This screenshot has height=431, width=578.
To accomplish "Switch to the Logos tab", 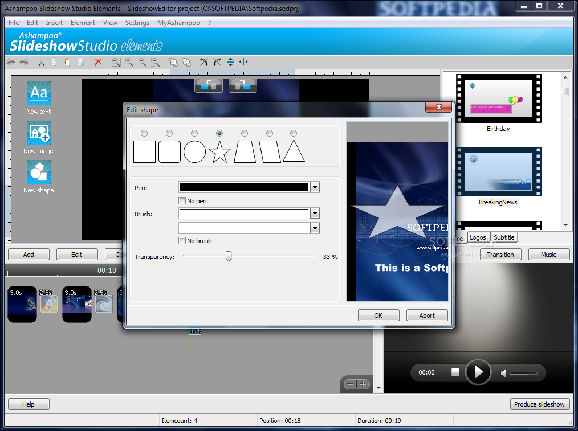I will (x=478, y=237).
